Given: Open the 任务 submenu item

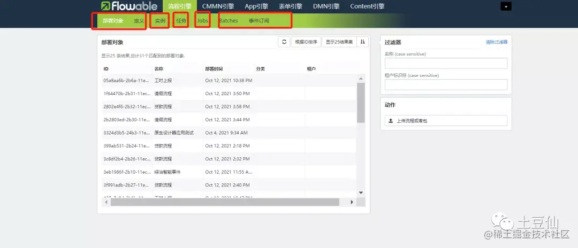Looking at the screenshot, I should pyautogui.click(x=181, y=21).
